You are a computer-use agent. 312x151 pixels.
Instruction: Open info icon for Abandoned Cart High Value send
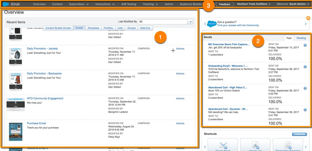pos(305,88)
